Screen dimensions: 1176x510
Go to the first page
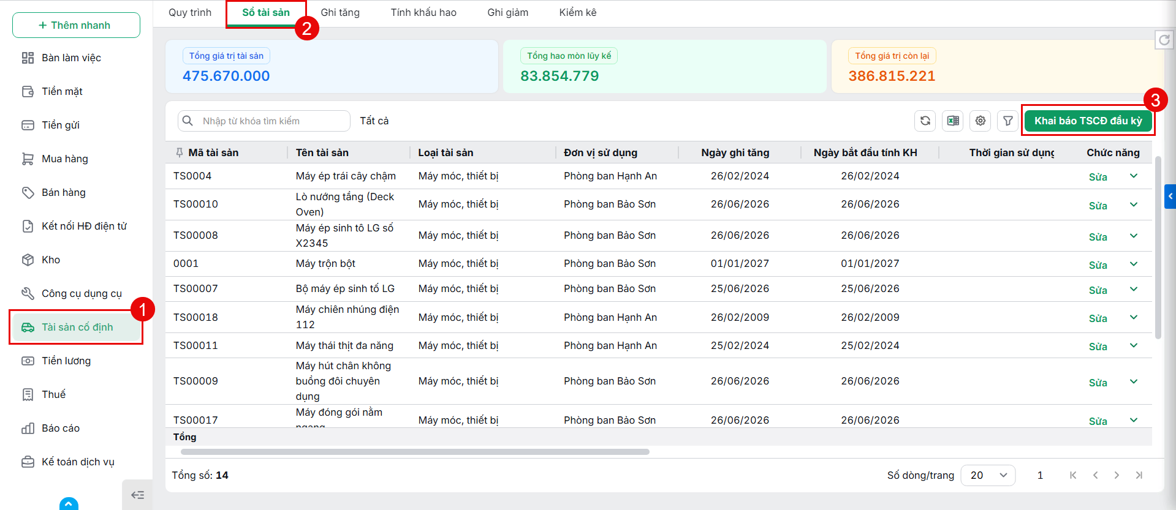pyautogui.click(x=1073, y=475)
